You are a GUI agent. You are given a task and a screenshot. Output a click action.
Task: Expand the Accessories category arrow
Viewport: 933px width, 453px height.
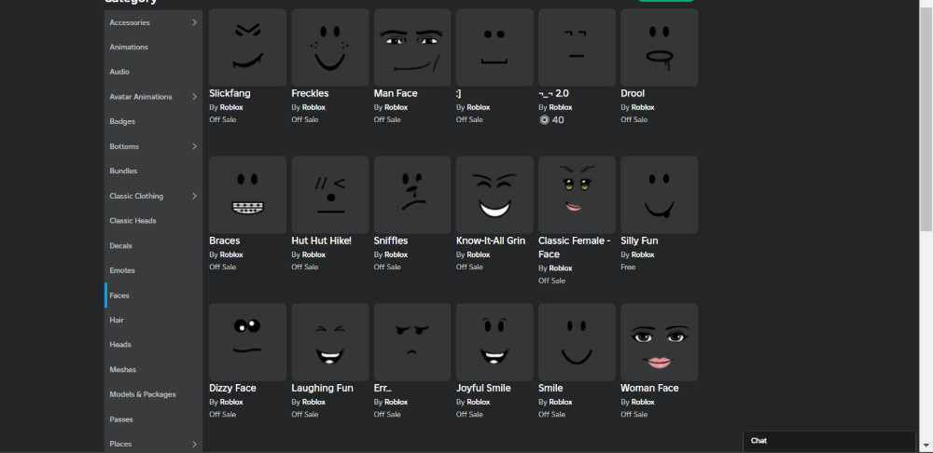click(194, 22)
